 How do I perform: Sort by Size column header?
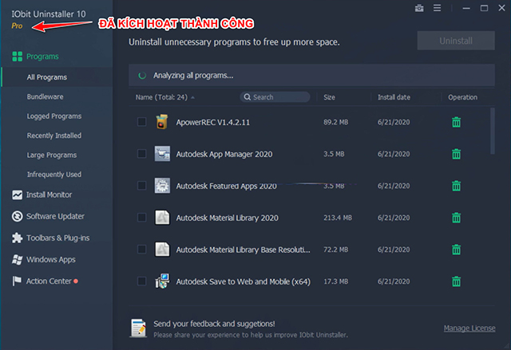click(329, 97)
